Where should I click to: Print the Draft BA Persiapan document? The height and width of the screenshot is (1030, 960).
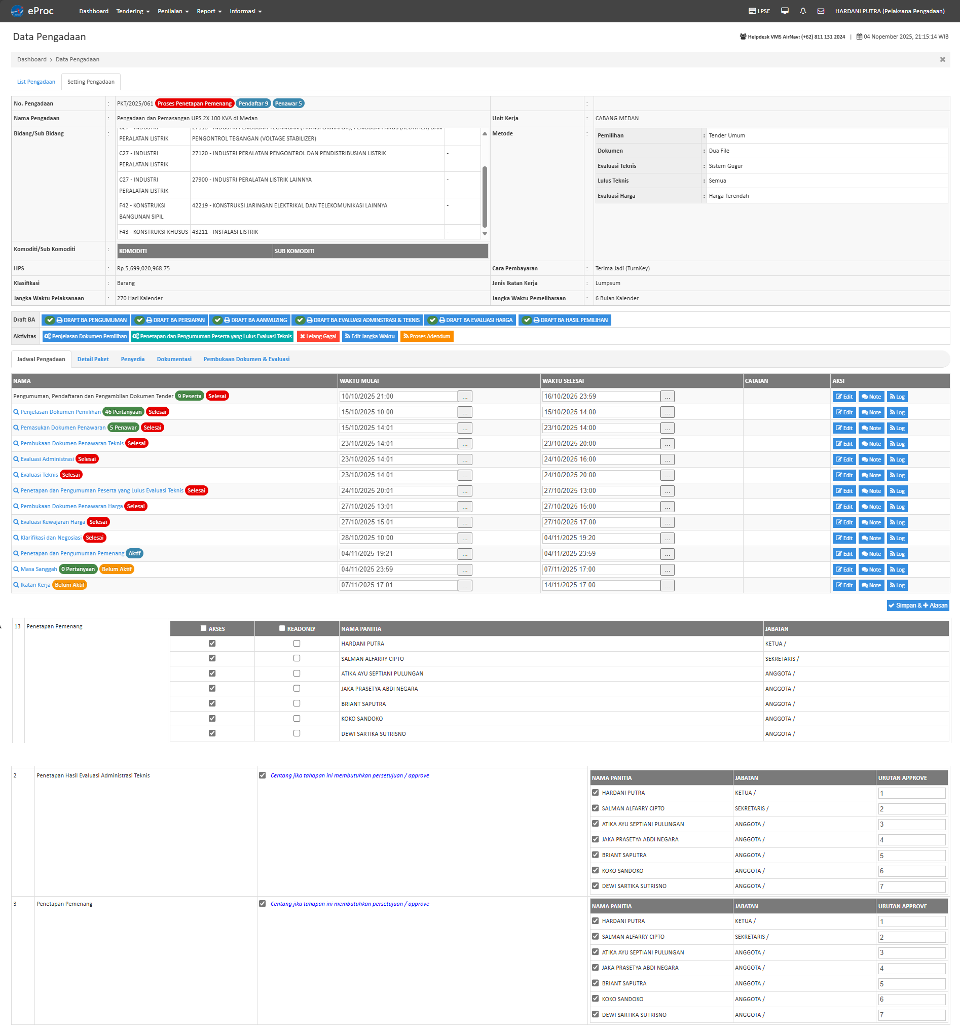tap(170, 320)
